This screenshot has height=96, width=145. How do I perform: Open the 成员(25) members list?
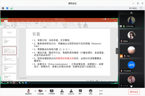click(71, 92)
